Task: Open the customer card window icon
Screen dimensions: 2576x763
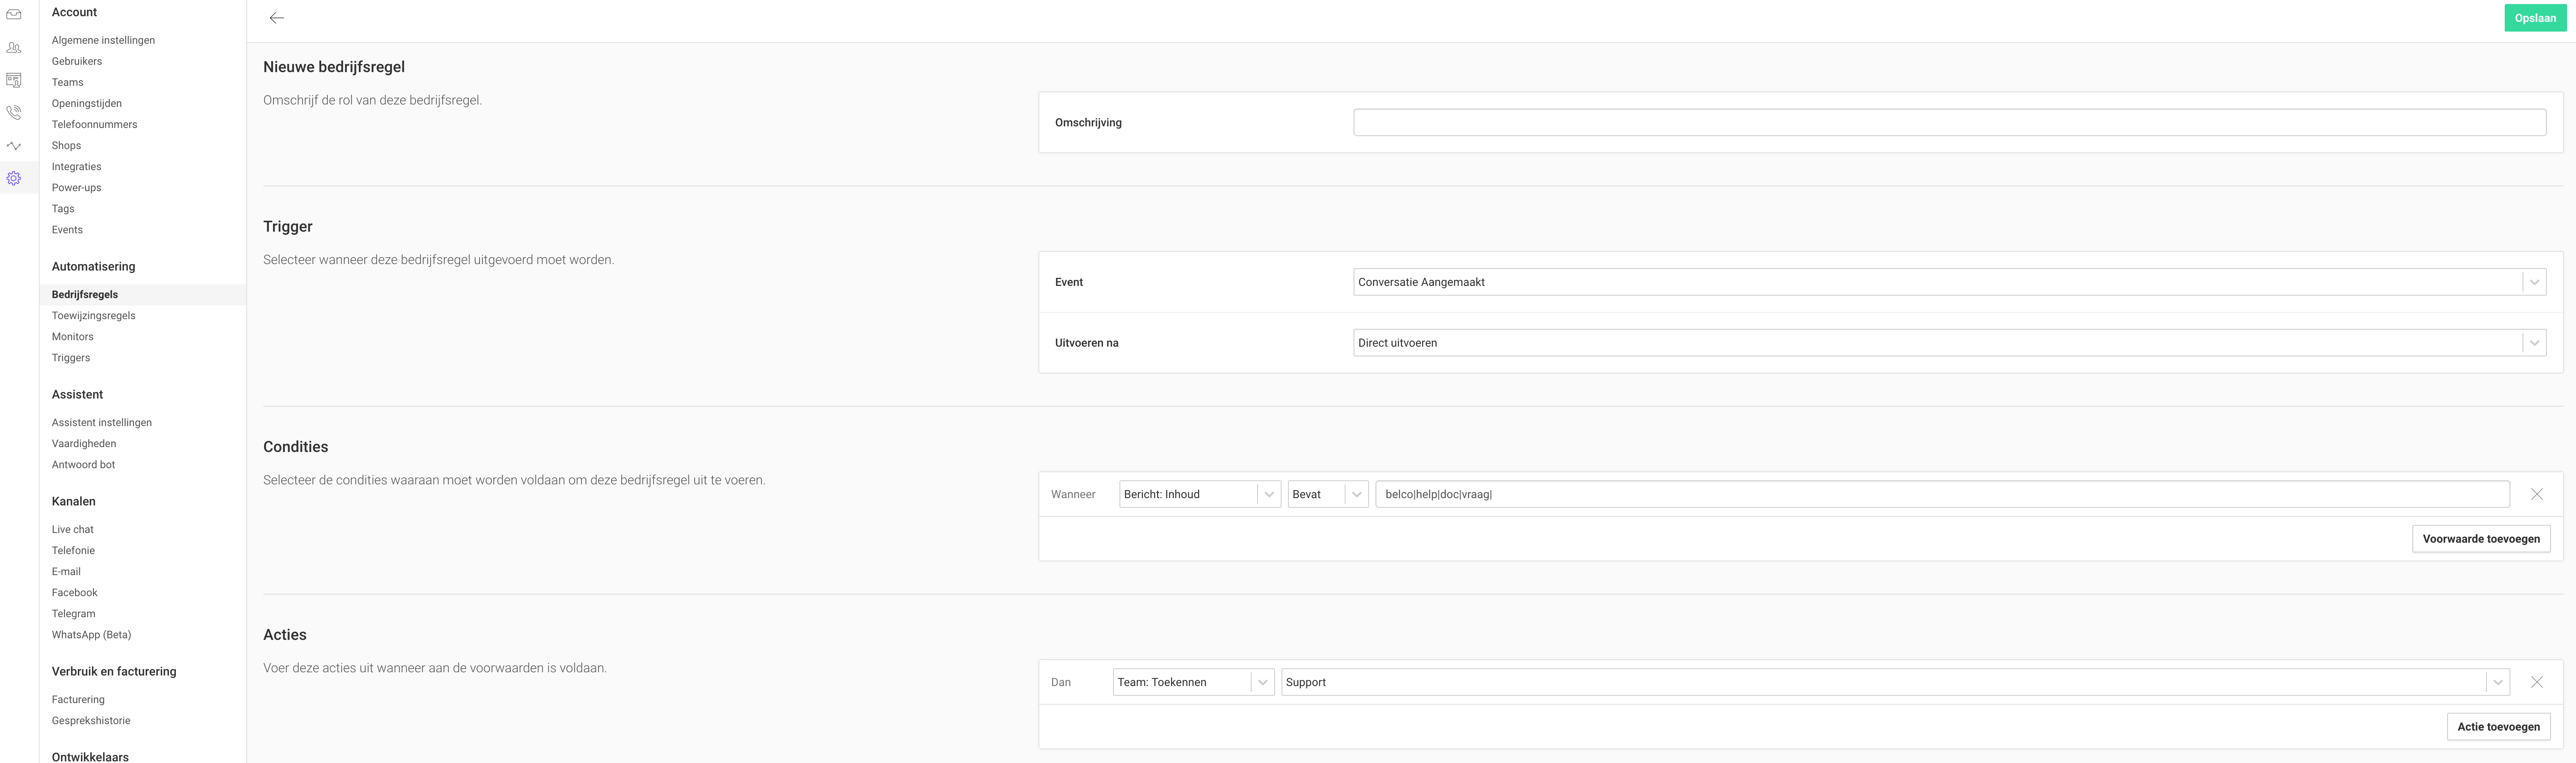Action: pos(14,80)
